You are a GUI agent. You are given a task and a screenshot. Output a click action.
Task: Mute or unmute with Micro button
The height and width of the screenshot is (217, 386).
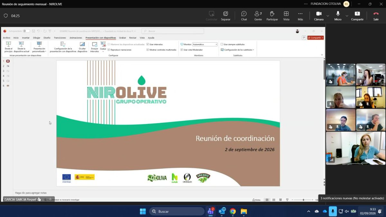coord(338,16)
